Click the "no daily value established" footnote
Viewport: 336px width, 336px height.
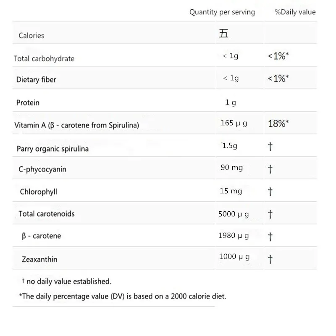click(68, 281)
